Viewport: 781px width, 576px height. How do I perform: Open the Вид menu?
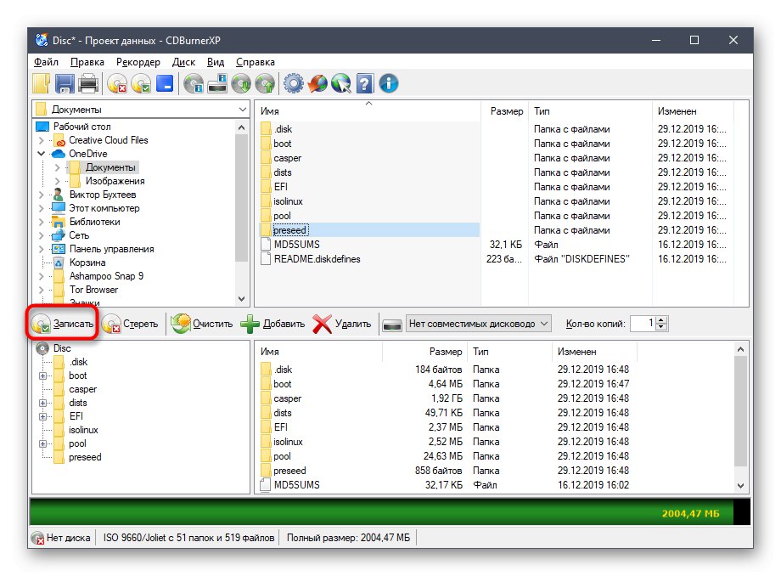click(x=216, y=62)
